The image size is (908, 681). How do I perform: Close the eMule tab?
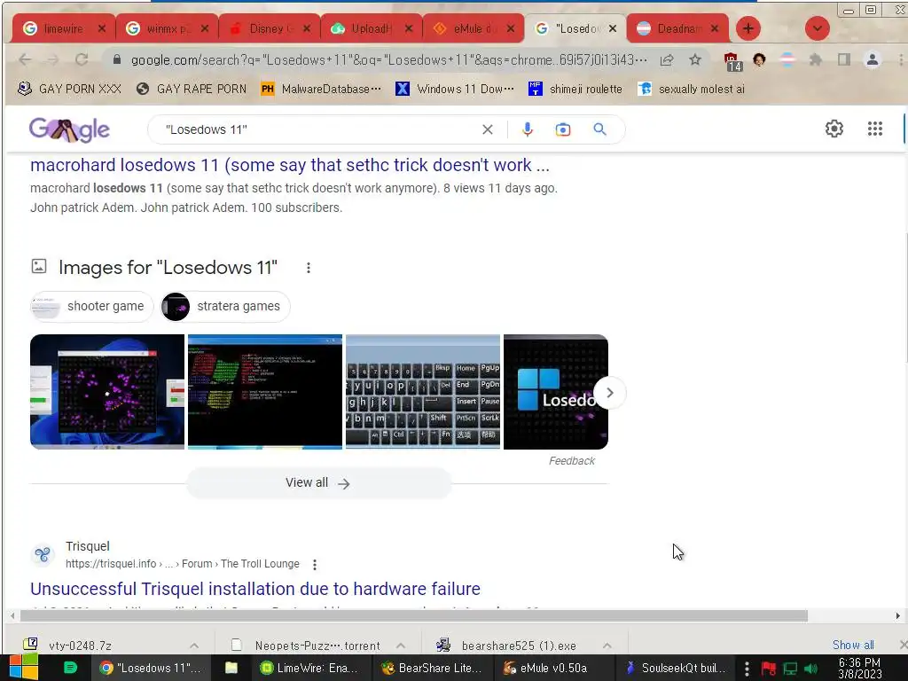(510, 28)
